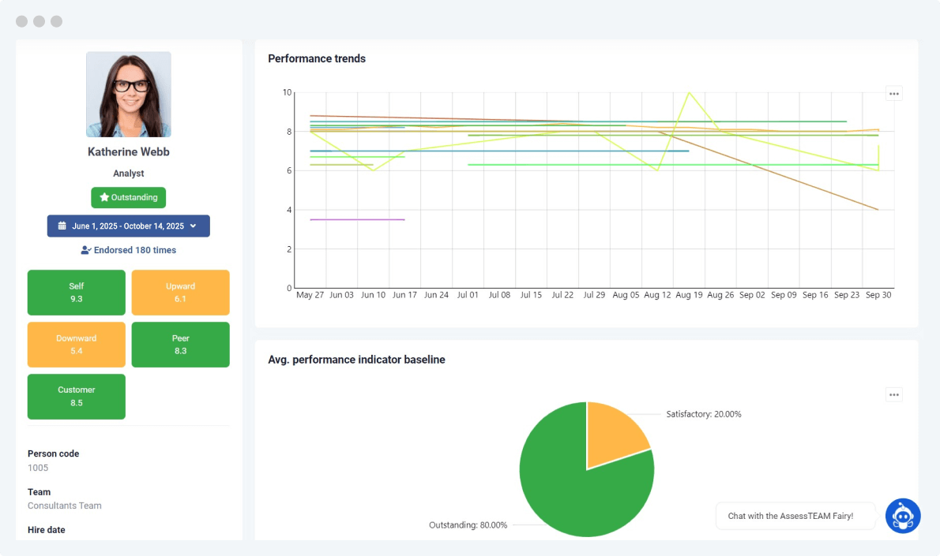Open the pie chart options menu (ellipsis)
Screen dimensions: 940x556
coord(893,394)
